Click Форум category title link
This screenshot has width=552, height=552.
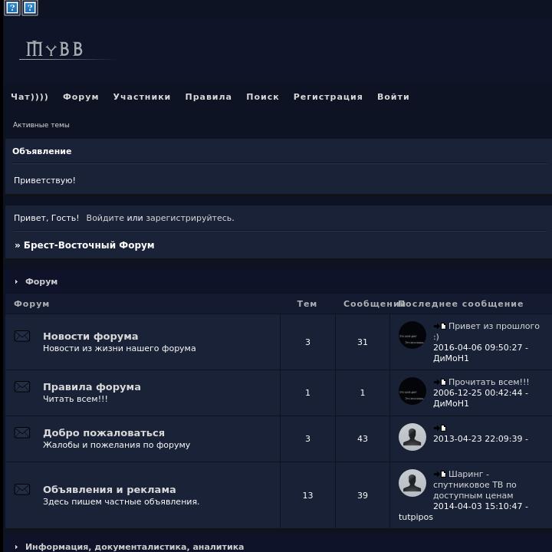click(x=41, y=281)
